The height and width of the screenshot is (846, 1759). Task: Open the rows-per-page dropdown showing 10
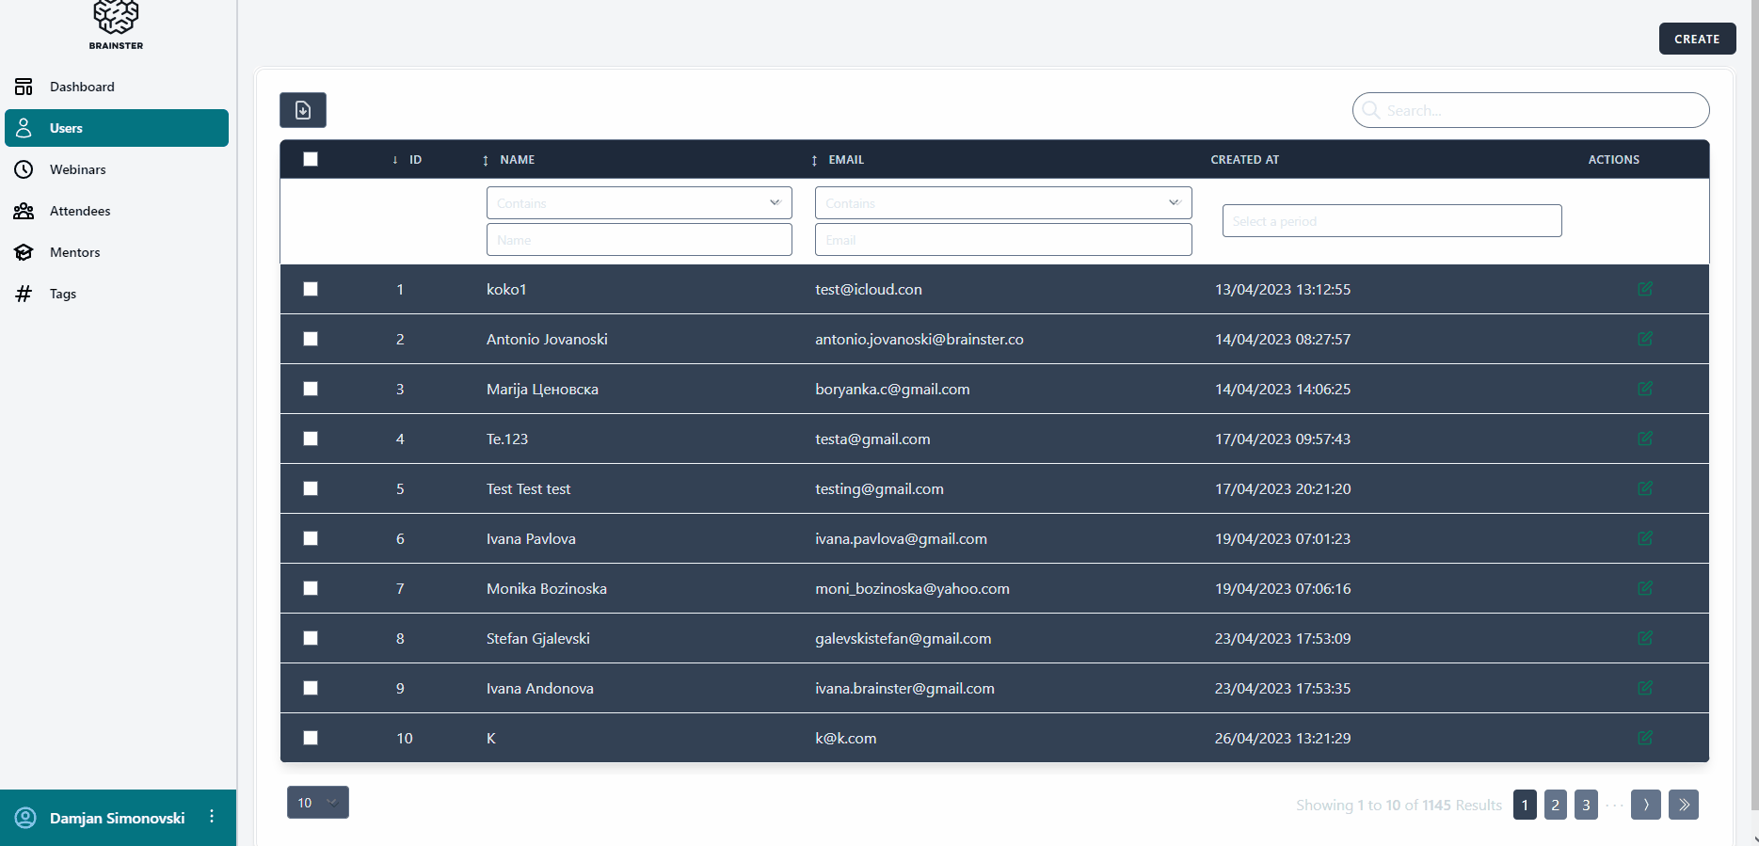[x=317, y=803]
